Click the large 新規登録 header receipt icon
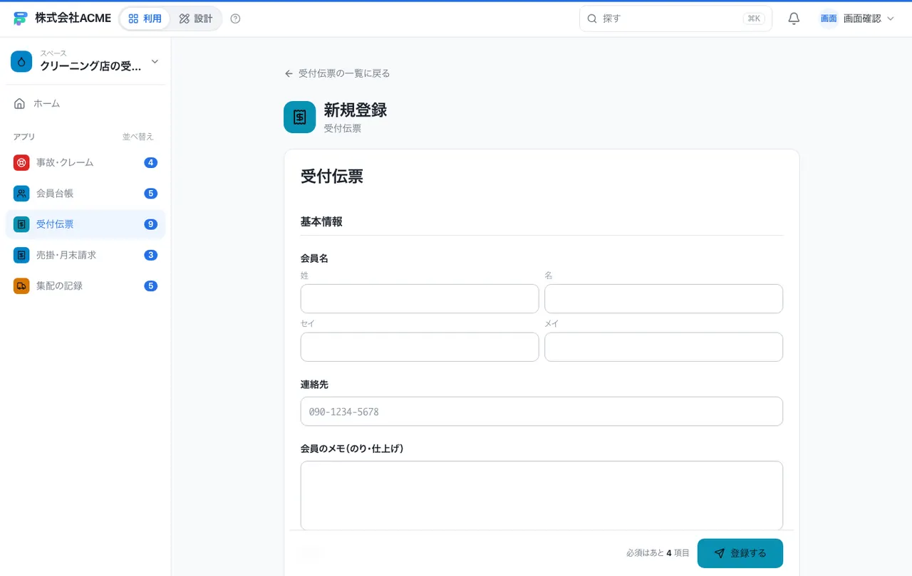912x576 pixels. pyautogui.click(x=299, y=117)
